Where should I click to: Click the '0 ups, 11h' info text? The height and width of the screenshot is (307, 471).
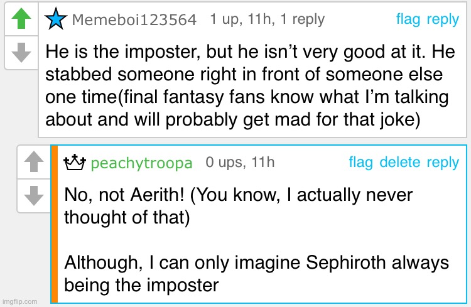240,163
